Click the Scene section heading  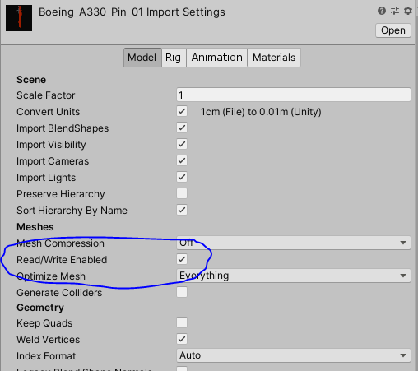[31, 80]
